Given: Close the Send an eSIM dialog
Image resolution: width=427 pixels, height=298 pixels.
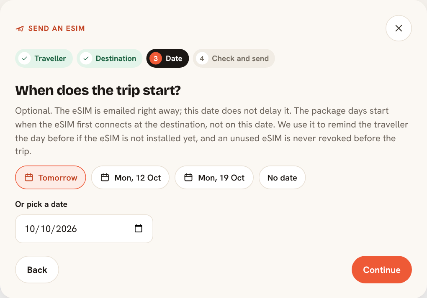Looking at the screenshot, I should 399,28.
